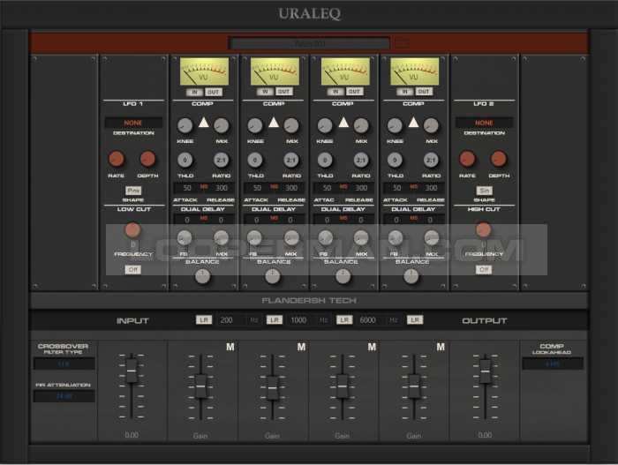Click the LR button left of 200 Hz

[204, 320]
